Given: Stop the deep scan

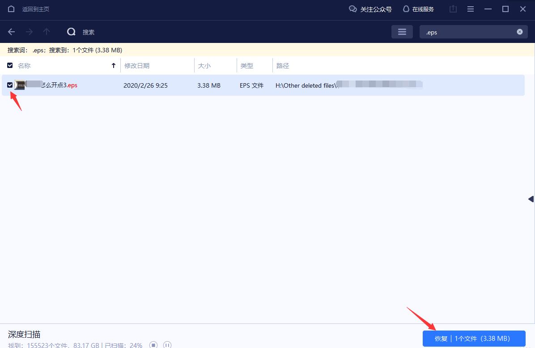Looking at the screenshot, I should click(153, 344).
